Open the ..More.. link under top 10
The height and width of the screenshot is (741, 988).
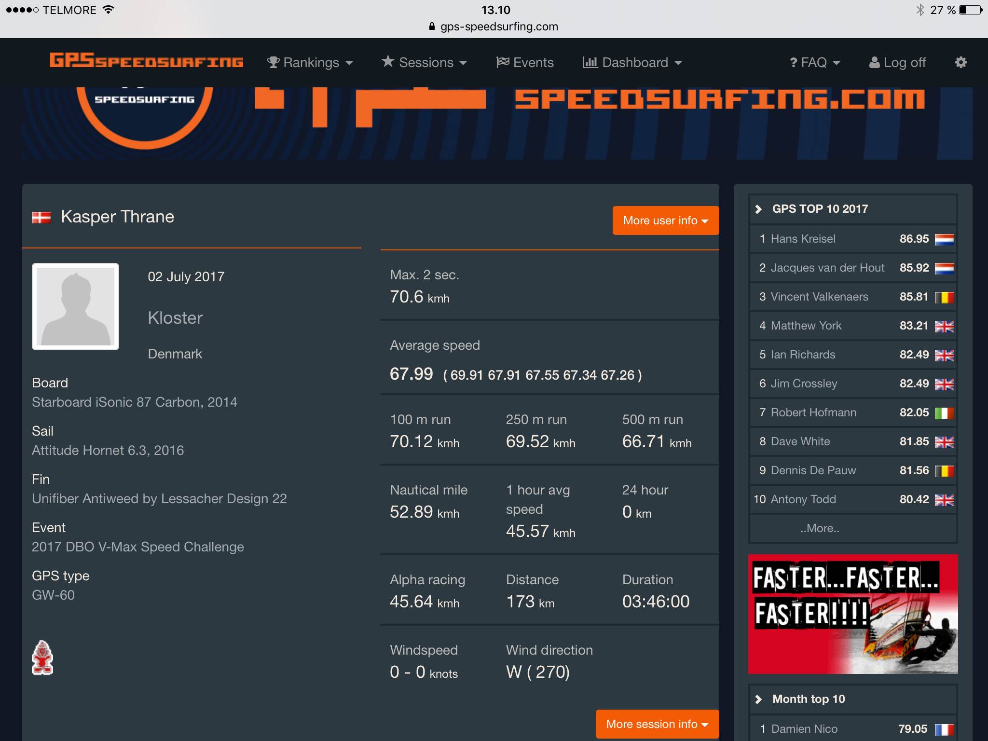click(x=820, y=528)
